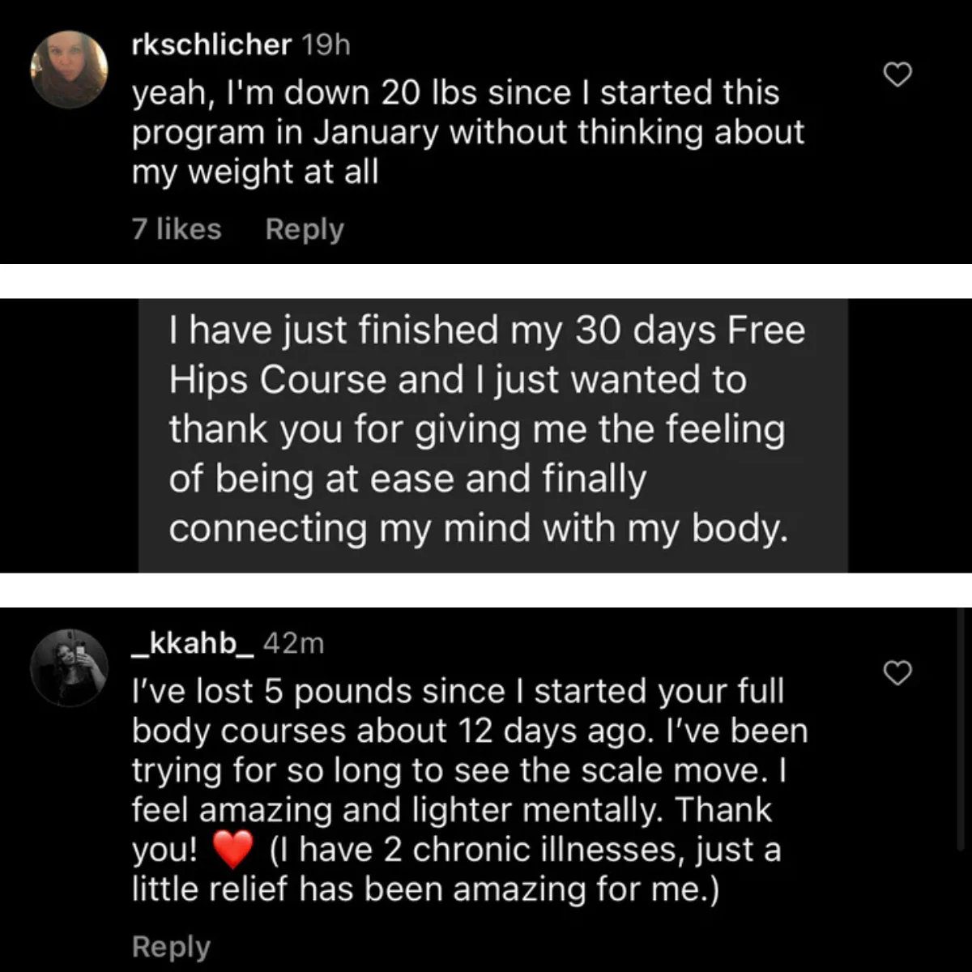Reply to rkschlicher's comment
This screenshot has height=972, width=972.
click(x=305, y=229)
